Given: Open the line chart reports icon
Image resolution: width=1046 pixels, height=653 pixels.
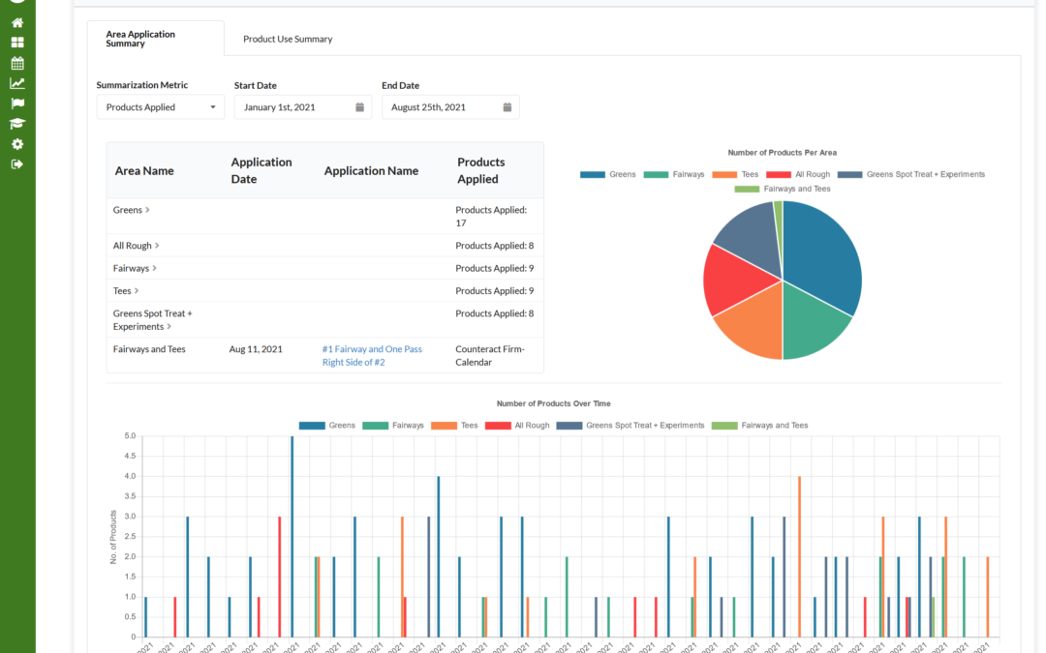Looking at the screenshot, I should (17, 83).
